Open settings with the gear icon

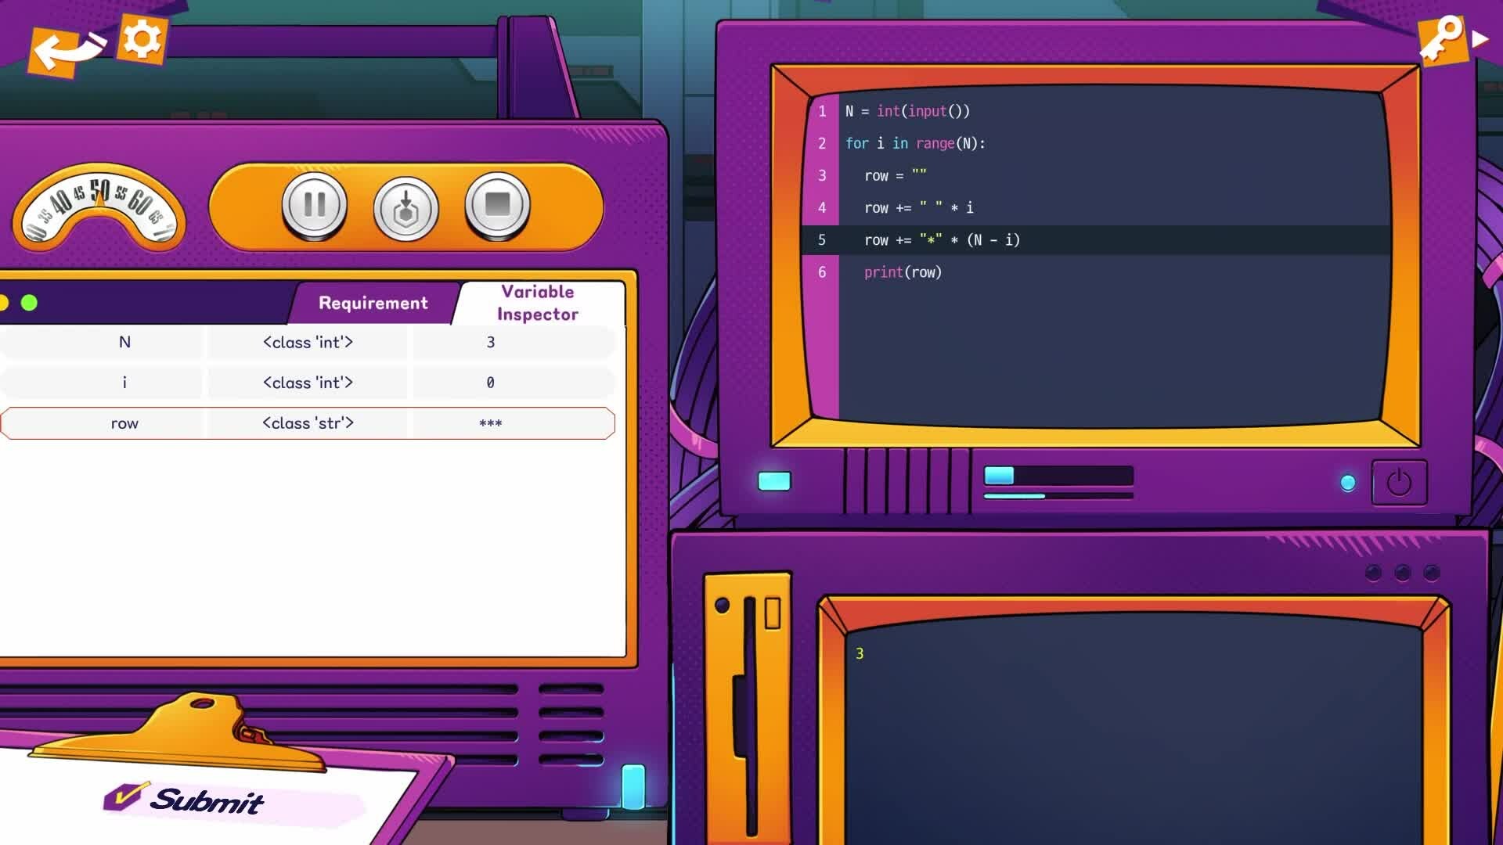(x=142, y=39)
